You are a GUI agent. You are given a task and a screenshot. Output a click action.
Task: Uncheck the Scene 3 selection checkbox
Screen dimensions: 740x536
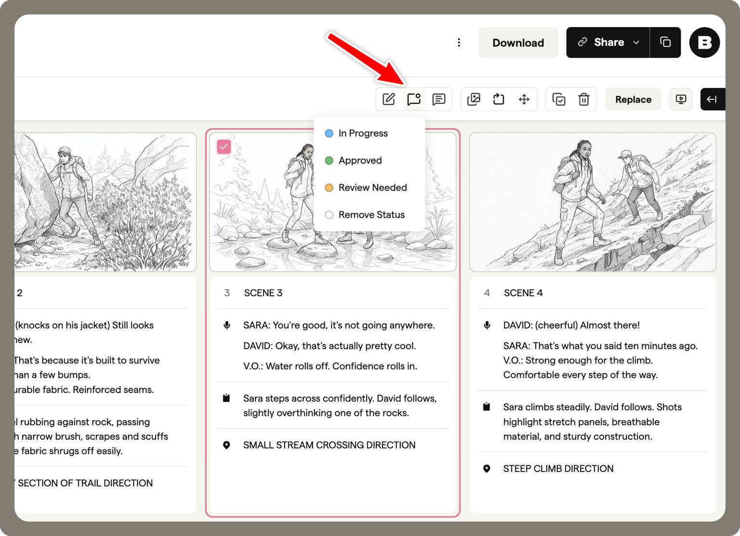point(224,146)
